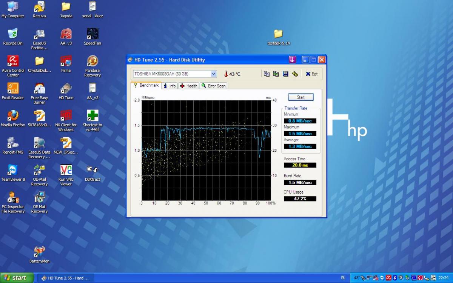Select the serial - klucz file icon
The image size is (453, 283).
(92, 10)
